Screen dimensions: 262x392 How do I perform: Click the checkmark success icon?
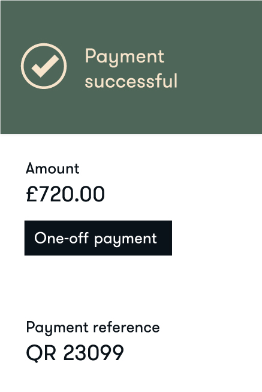point(44,66)
